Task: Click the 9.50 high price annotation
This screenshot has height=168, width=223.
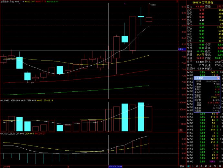Action: tap(154, 5)
